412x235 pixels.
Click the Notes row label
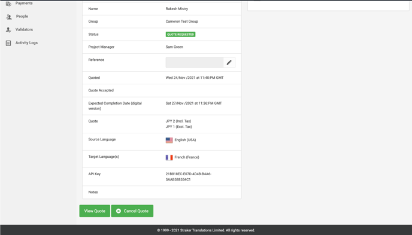93,193
